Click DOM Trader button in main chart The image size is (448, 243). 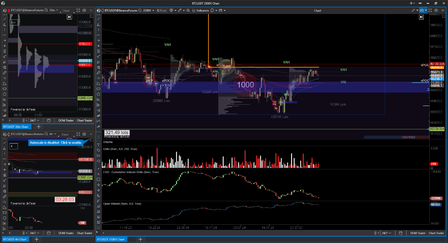coord(417,233)
